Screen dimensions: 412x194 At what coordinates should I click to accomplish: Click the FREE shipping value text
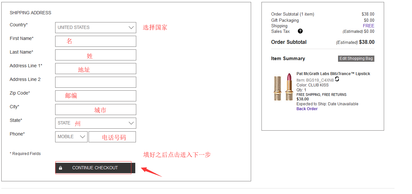click(x=368, y=26)
